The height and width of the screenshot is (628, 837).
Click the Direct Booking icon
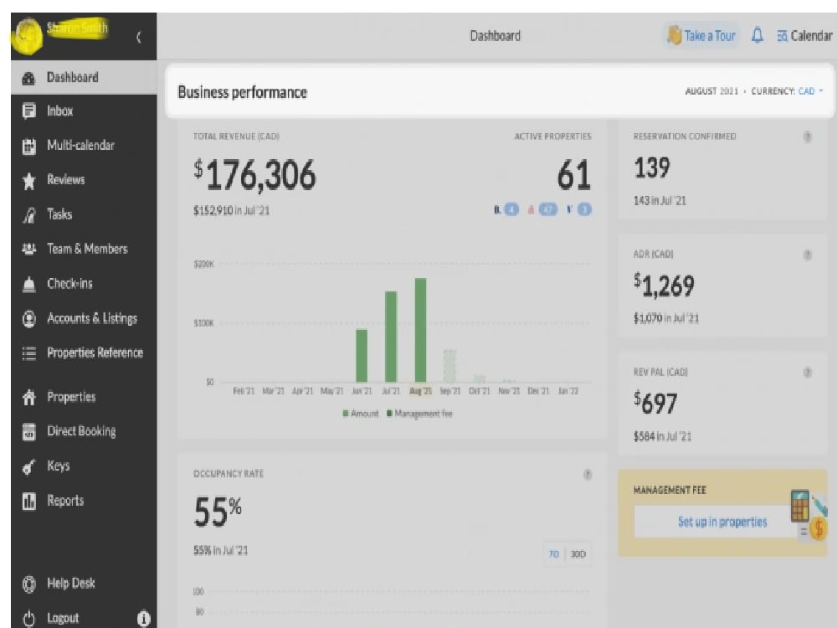click(x=28, y=431)
